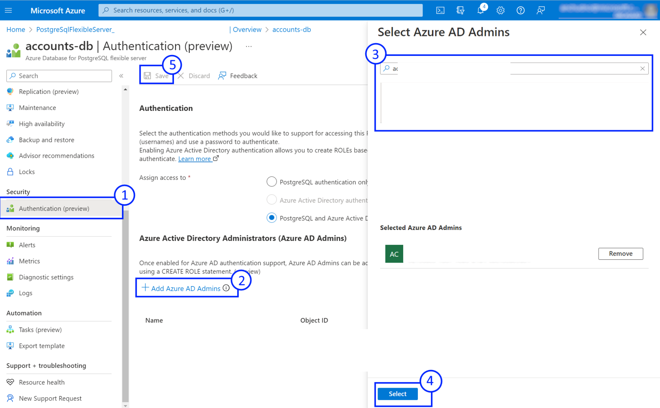Click Discard to cancel authentication changes

(x=194, y=75)
